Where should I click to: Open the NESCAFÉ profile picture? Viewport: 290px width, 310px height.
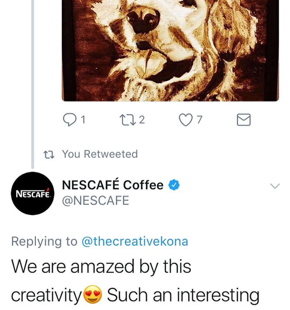(33, 193)
